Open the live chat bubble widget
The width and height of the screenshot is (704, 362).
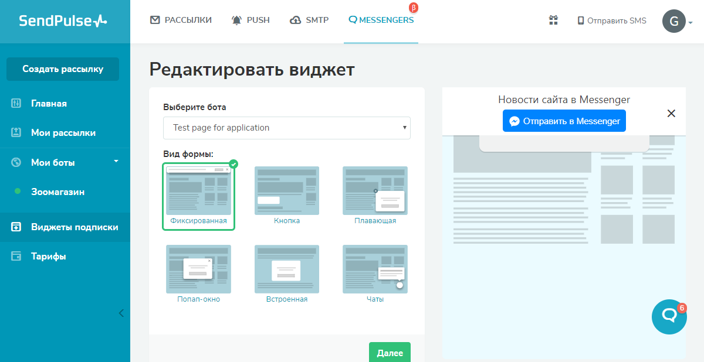tap(669, 317)
